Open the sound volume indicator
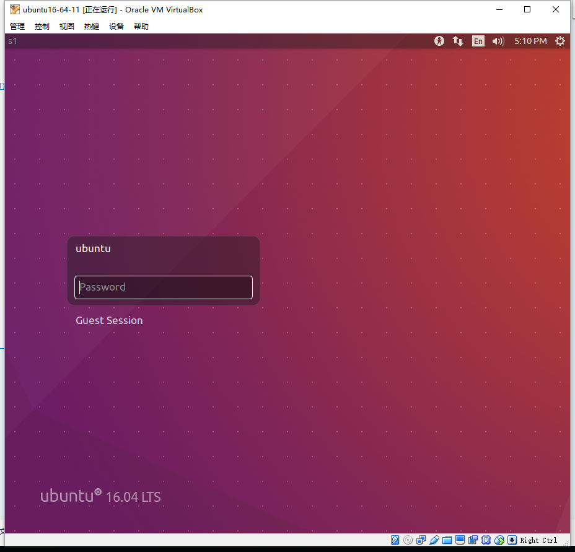575x552 pixels. (x=498, y=41)
